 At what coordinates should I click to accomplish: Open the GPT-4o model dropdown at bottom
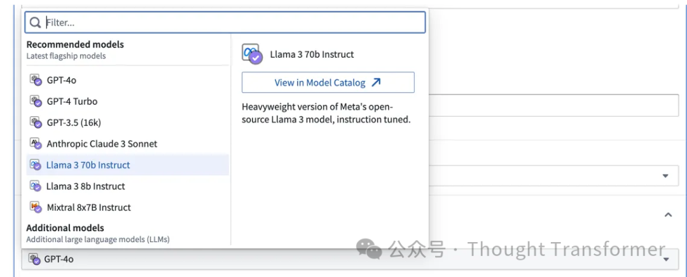click(350, 259)
